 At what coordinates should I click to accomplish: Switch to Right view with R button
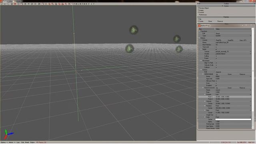(80, 4)
